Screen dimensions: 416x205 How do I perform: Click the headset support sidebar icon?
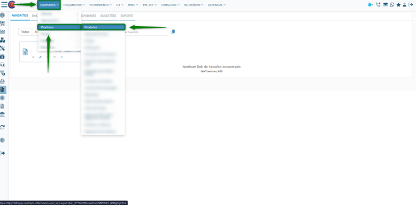click(3, 65)
